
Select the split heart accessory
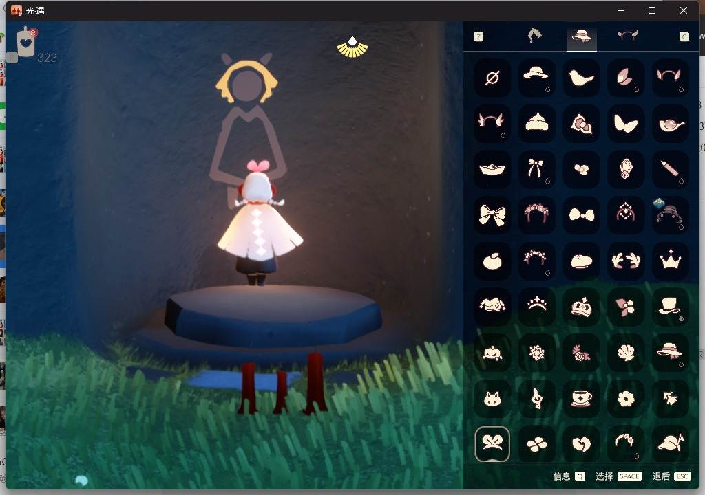(x=581, y=444)
